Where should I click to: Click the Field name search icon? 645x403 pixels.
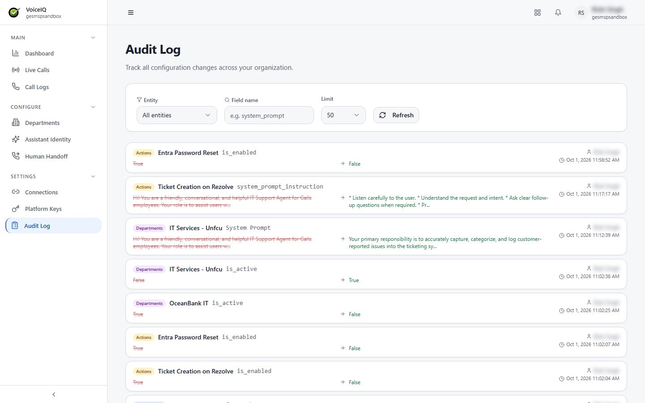(227, 100)
